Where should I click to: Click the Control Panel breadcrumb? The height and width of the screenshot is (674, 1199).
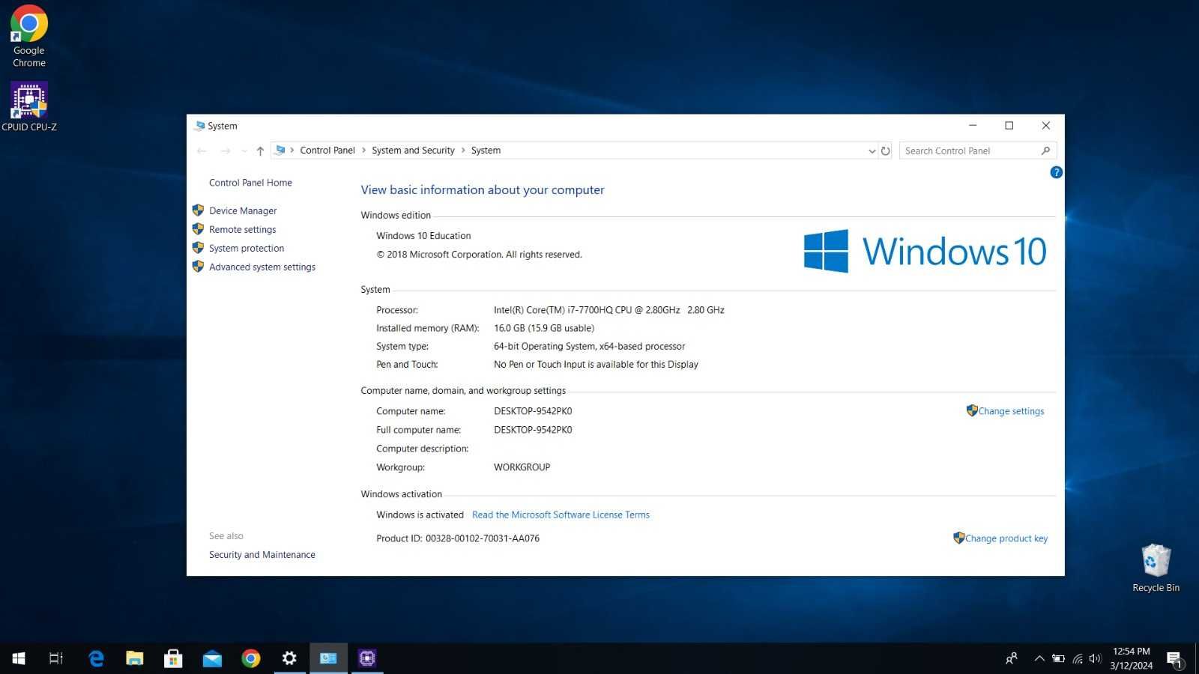click(x=327, y=151)
